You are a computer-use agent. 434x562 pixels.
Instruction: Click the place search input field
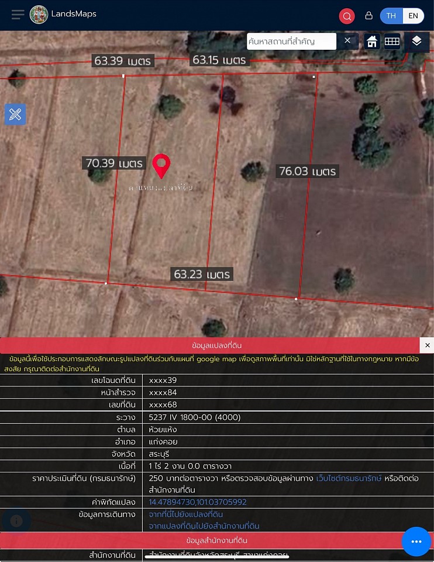[291, 41]
